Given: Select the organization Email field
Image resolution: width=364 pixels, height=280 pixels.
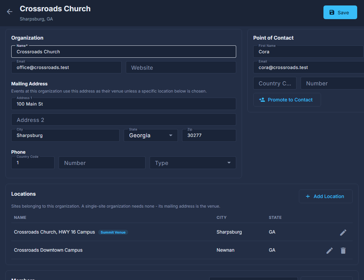Looking at the screenshot, I should 66,68.
